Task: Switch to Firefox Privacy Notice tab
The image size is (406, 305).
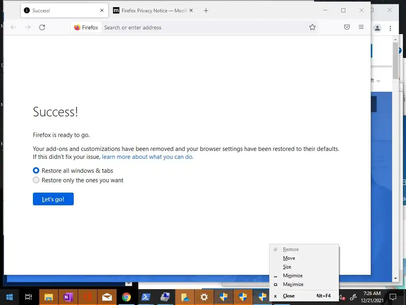Action: pyautogui.click(x=153, y=10)
